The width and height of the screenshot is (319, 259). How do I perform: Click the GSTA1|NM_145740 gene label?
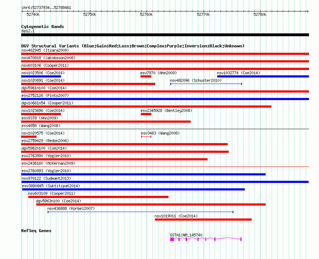[x=186, y=235]
